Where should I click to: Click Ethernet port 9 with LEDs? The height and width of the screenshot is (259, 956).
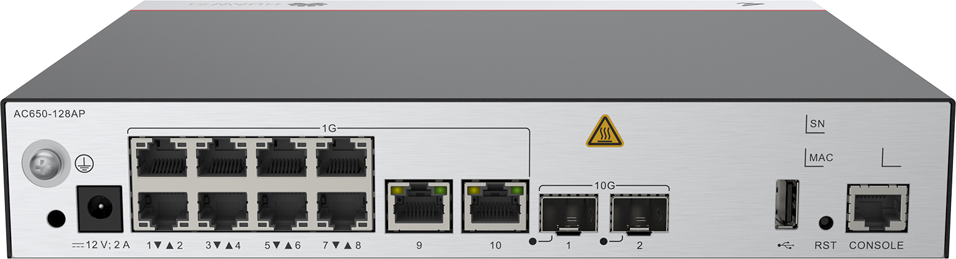tap(418, 206)
